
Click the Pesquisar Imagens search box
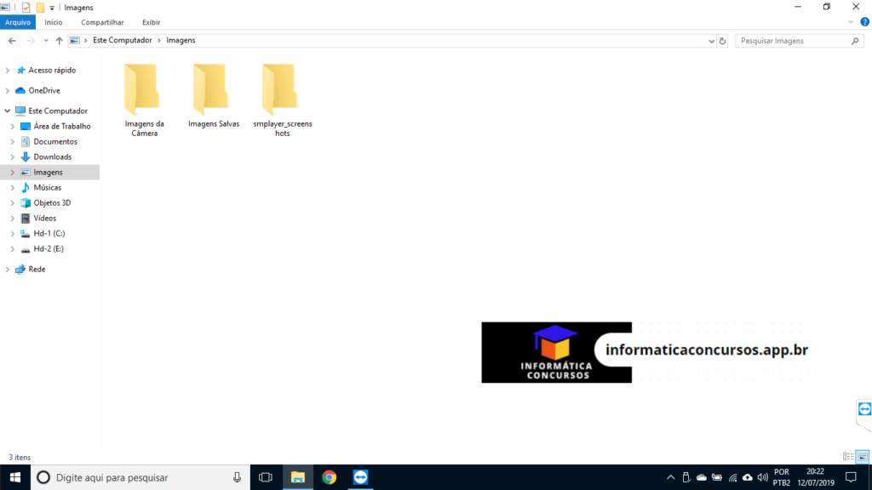click(792, 41)
